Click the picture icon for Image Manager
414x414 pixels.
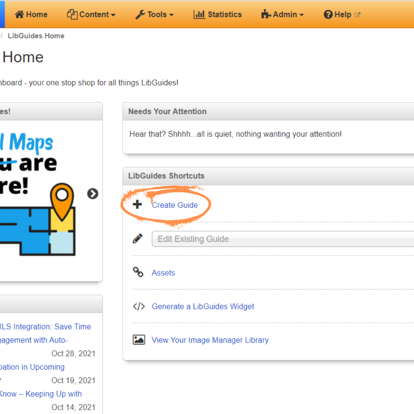139,340
